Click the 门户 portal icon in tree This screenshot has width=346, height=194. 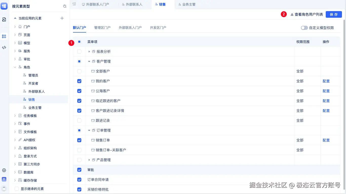[20, 27]
